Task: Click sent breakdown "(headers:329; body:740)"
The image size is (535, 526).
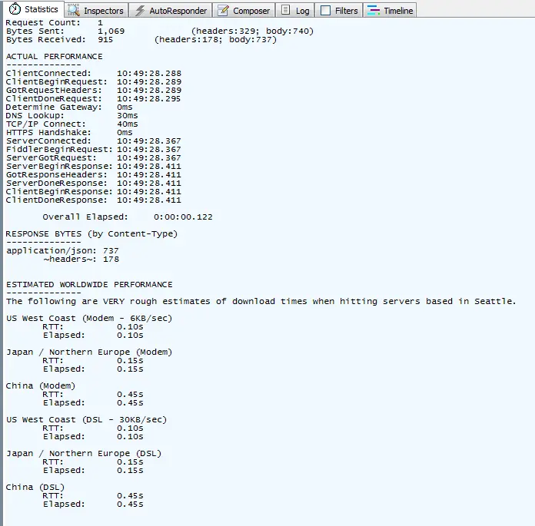Action: tap(252, 31)
